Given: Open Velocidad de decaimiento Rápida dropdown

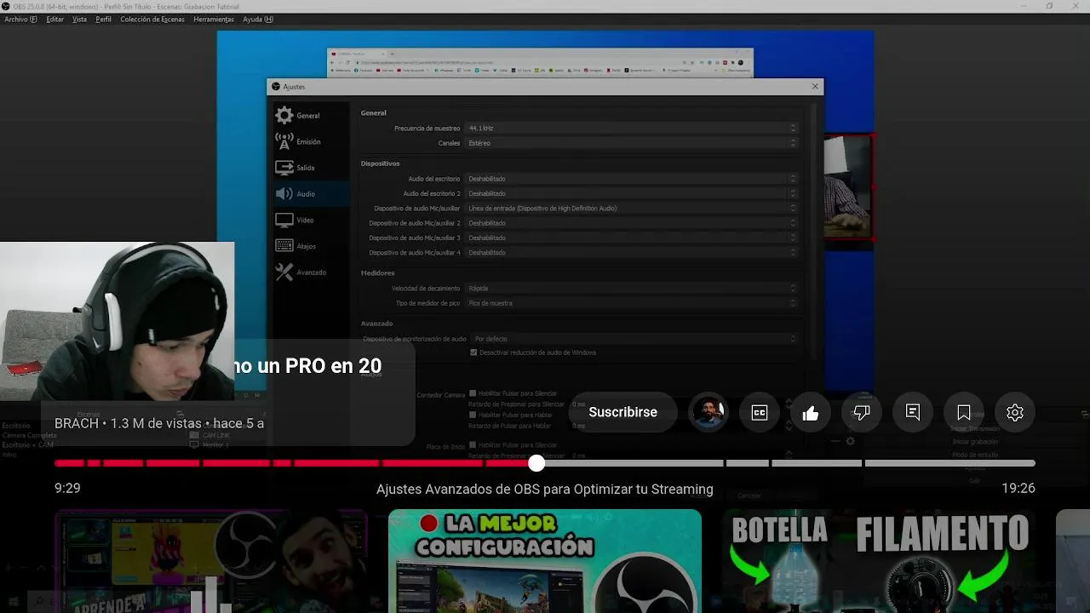Looking at the screenshot, I should coord(631,288).
